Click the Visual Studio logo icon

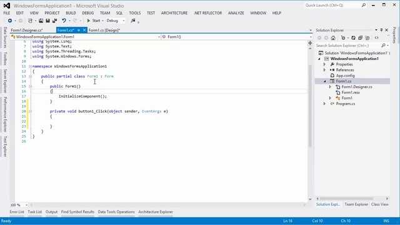(x=7, y=6)
